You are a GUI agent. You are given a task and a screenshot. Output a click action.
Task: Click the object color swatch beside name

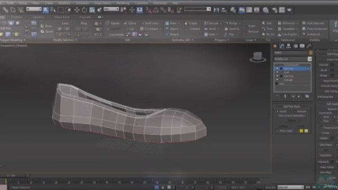[311, 53]
